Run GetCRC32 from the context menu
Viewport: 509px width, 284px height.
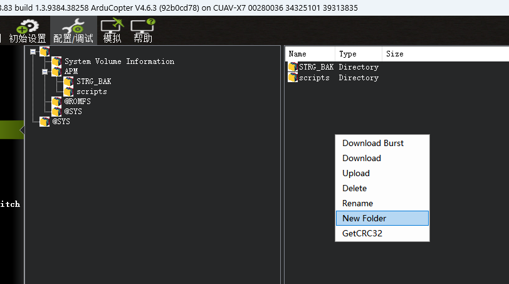362,233
